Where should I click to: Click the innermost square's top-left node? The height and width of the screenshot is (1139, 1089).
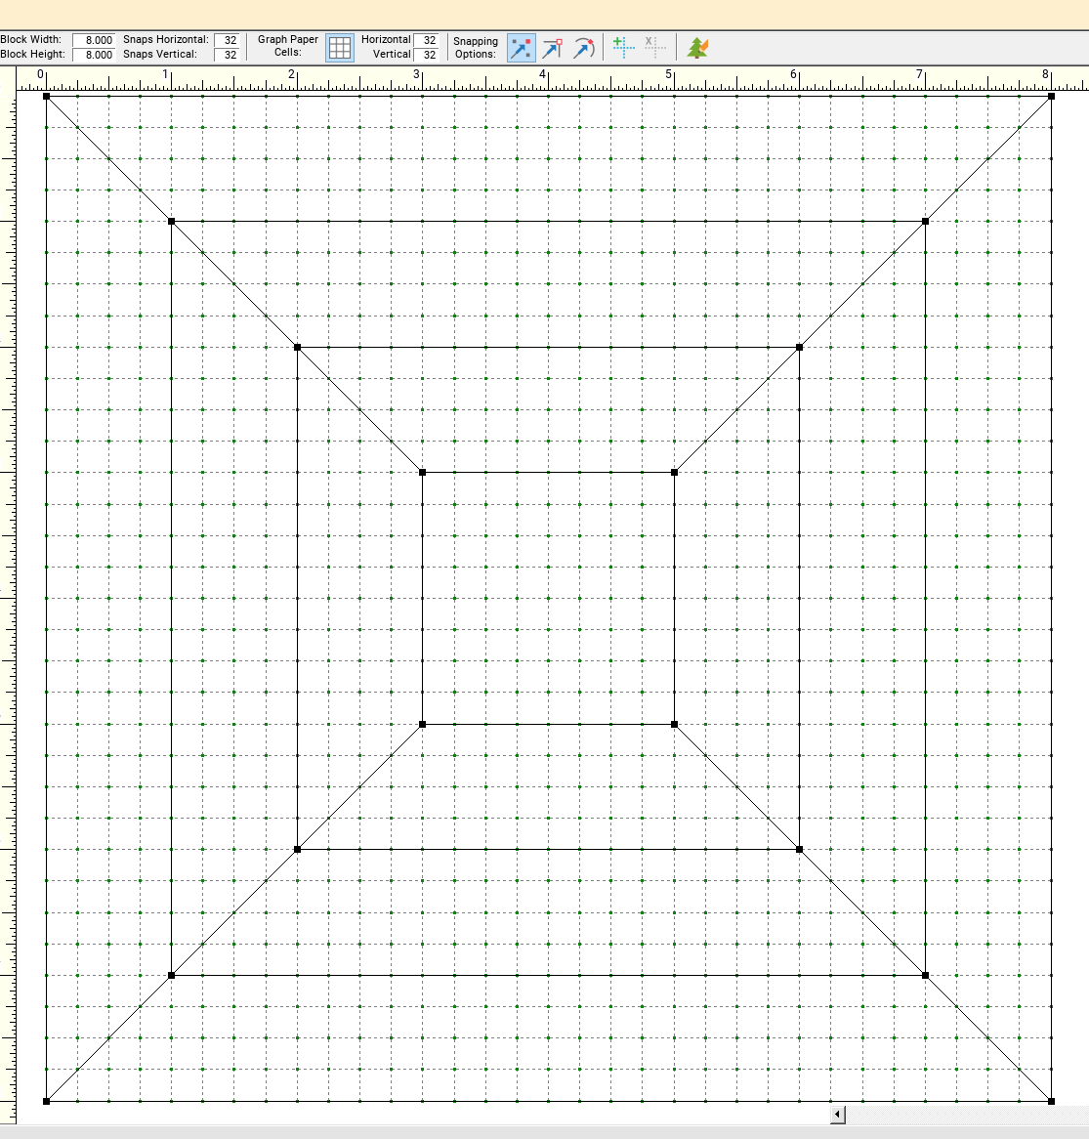click(x=422, y=473)
